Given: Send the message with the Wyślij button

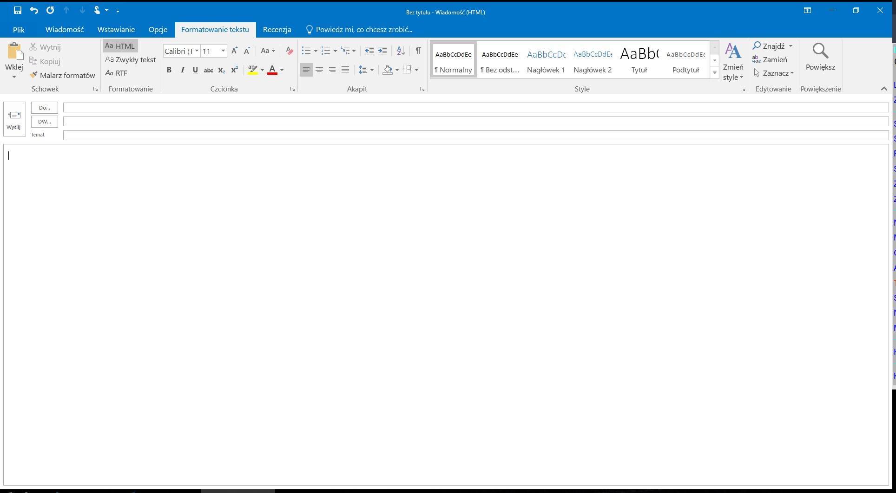Looking at the screenshot, I should 14,119.
